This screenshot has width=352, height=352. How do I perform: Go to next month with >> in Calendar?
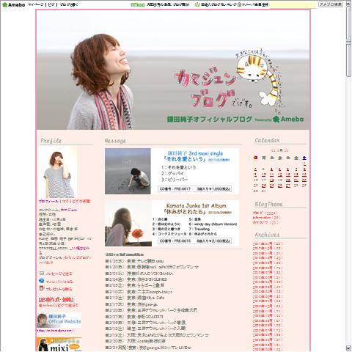coord(286,150)
